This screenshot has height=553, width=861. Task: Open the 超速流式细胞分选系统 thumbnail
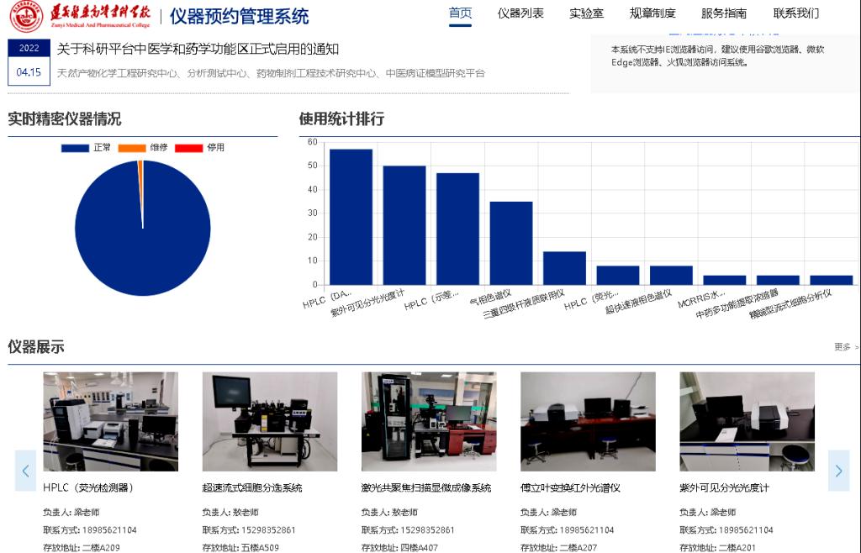[269, 421]
